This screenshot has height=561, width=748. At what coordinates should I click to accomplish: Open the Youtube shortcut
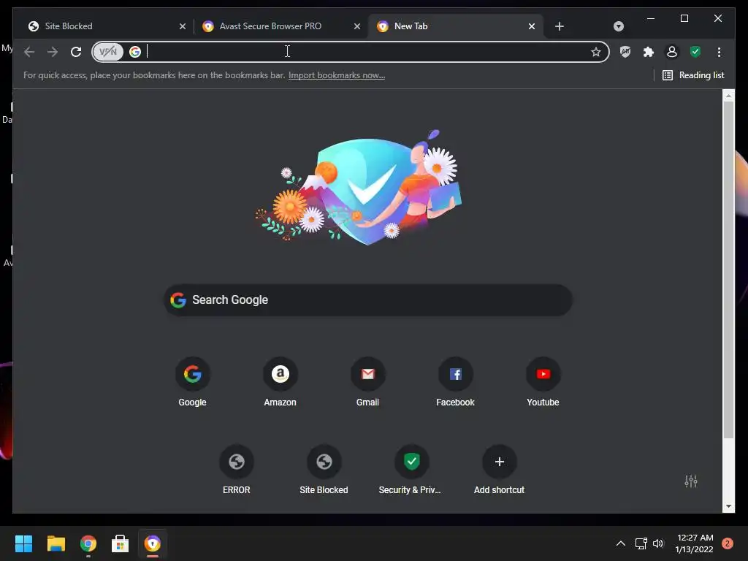click(x=543, y=381)
